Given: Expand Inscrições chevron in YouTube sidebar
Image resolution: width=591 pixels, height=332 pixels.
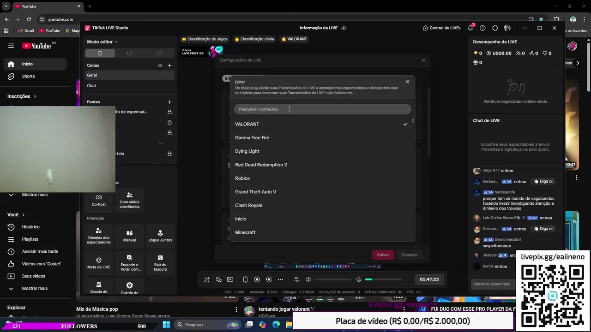Looking at the screenshot, I should click(x=35, y=96).
